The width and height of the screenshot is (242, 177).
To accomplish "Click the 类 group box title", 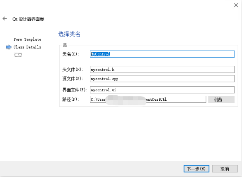I will [x=65, y=45].
